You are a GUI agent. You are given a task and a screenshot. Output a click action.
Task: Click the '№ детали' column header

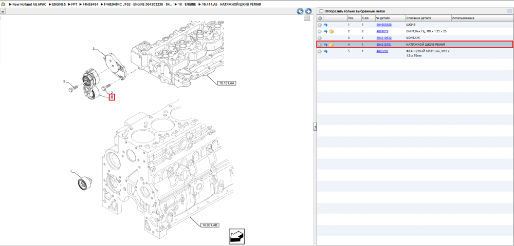coord(382,18)
